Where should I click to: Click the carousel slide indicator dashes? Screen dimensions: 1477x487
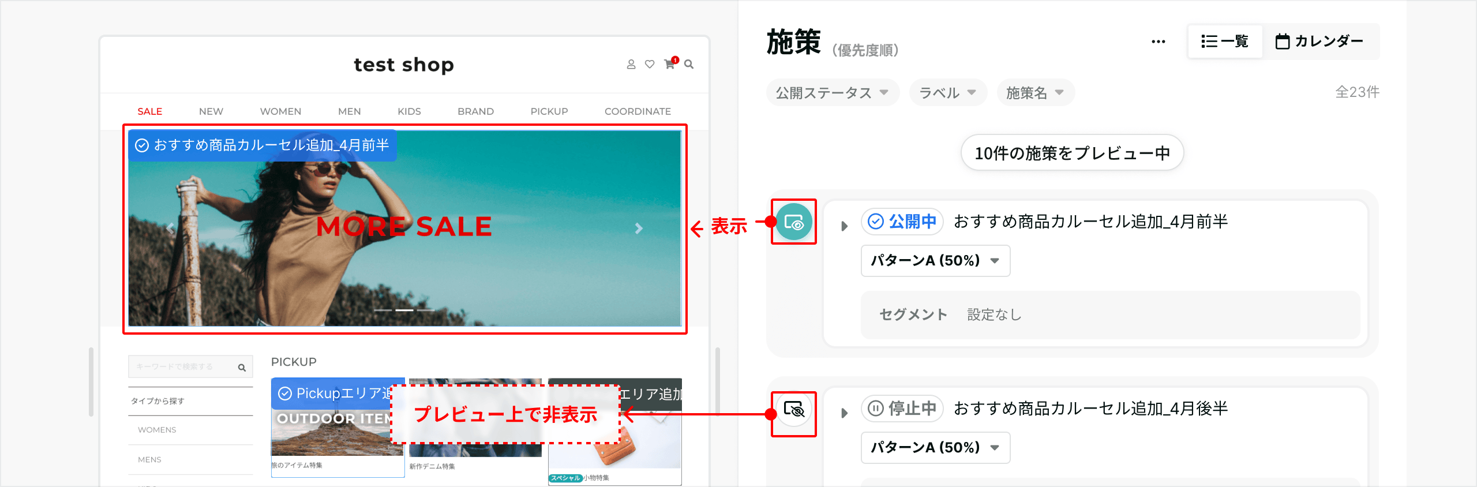404,310
